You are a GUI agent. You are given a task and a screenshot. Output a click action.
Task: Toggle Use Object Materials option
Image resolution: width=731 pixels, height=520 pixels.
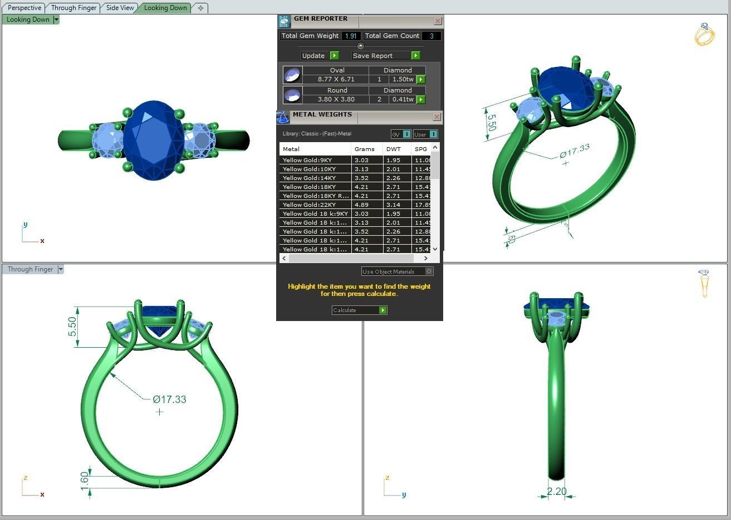397,271
